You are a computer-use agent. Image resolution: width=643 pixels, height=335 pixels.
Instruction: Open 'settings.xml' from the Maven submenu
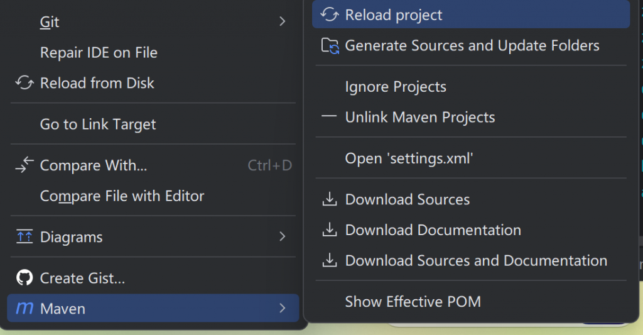point(409,158)
